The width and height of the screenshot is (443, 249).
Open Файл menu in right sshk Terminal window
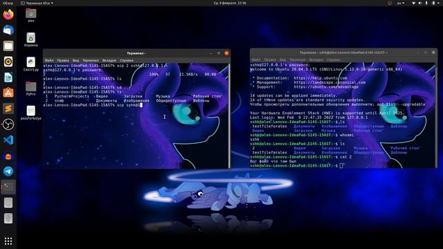pos(256,59)
